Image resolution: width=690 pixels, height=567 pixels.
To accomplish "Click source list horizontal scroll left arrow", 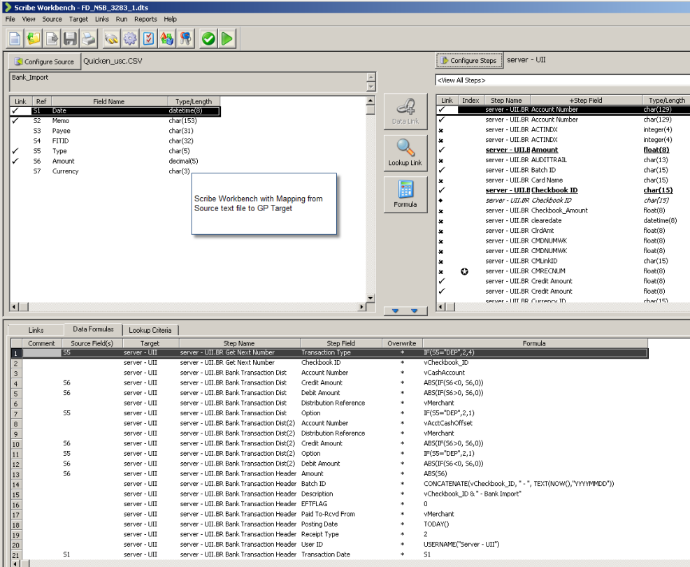I will click(x=15, y=306).
